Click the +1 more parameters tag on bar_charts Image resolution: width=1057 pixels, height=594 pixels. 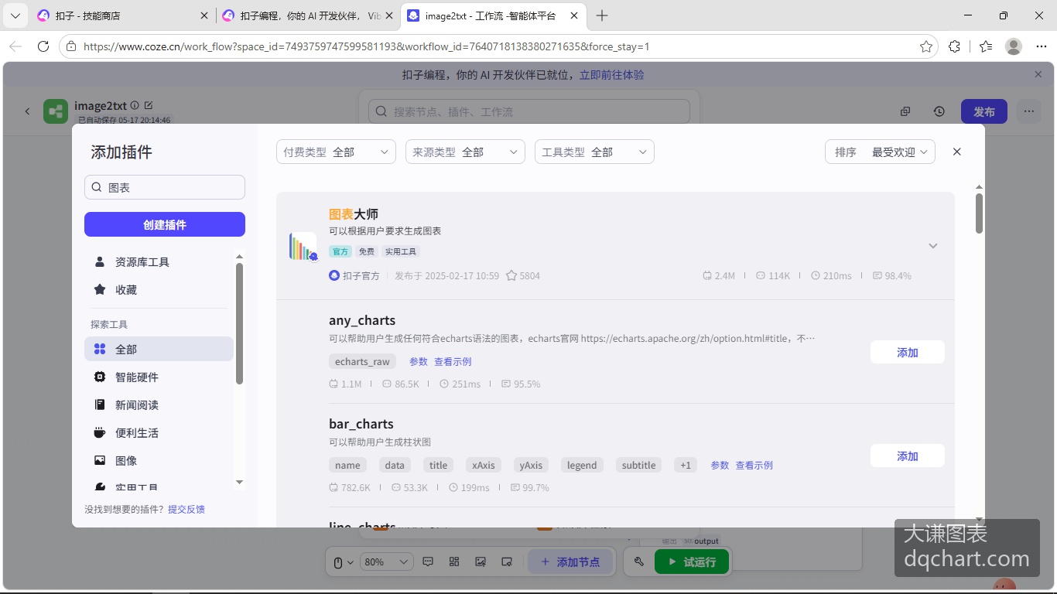(686, 466)
